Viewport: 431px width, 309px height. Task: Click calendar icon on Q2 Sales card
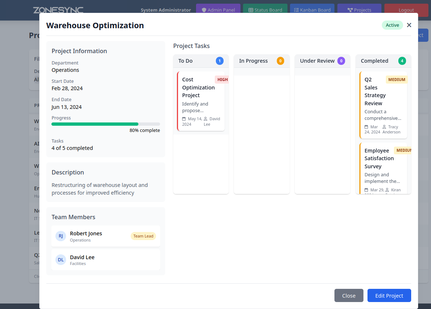click(366, 127)
